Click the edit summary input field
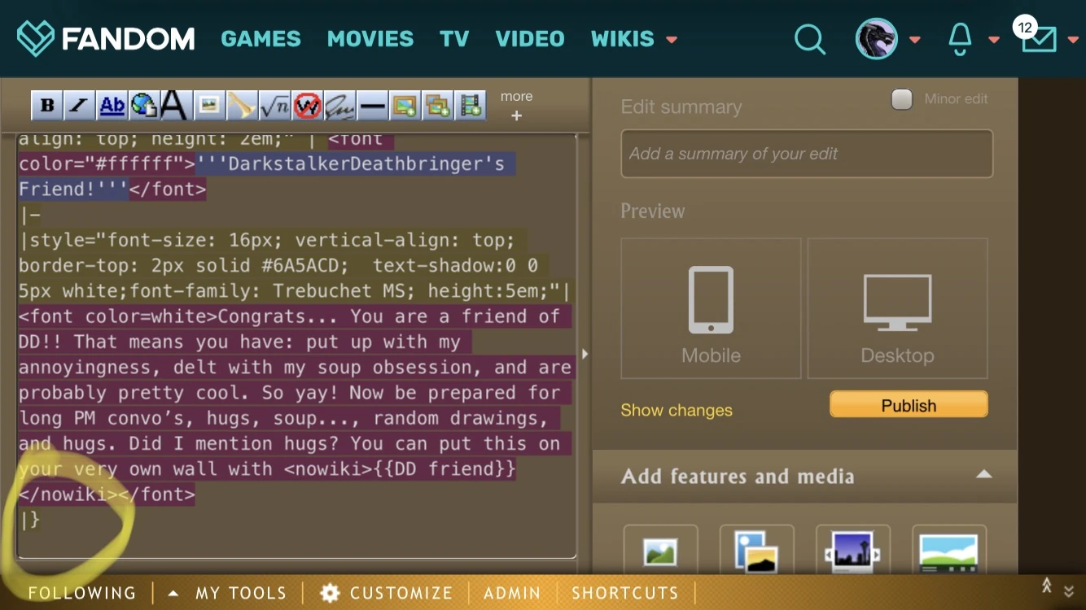This screenshot has width=1086, height=610. (806, 154)
